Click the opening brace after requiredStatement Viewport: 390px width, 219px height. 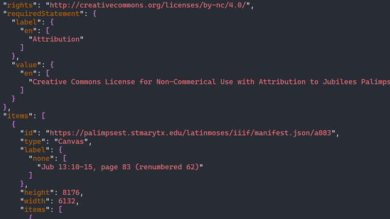94,13
